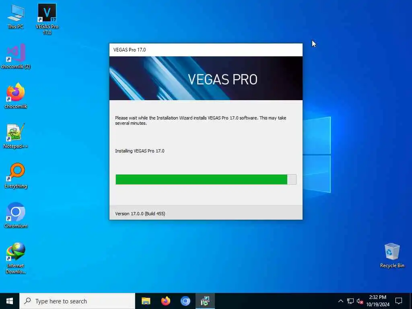Viewport: 412px width, 309px height.
Task: Select the Internet Download Manager desktop shortcut
Action: tap(16, 258)
